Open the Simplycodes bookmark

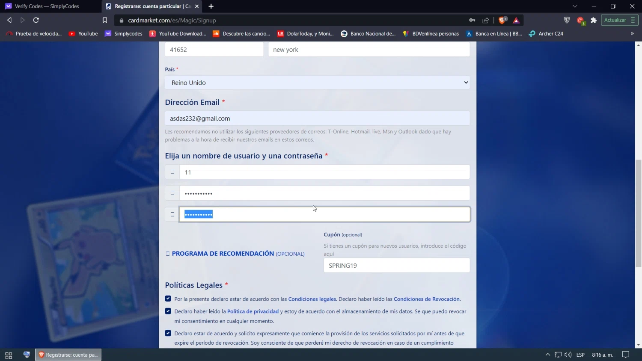[124, 33]
